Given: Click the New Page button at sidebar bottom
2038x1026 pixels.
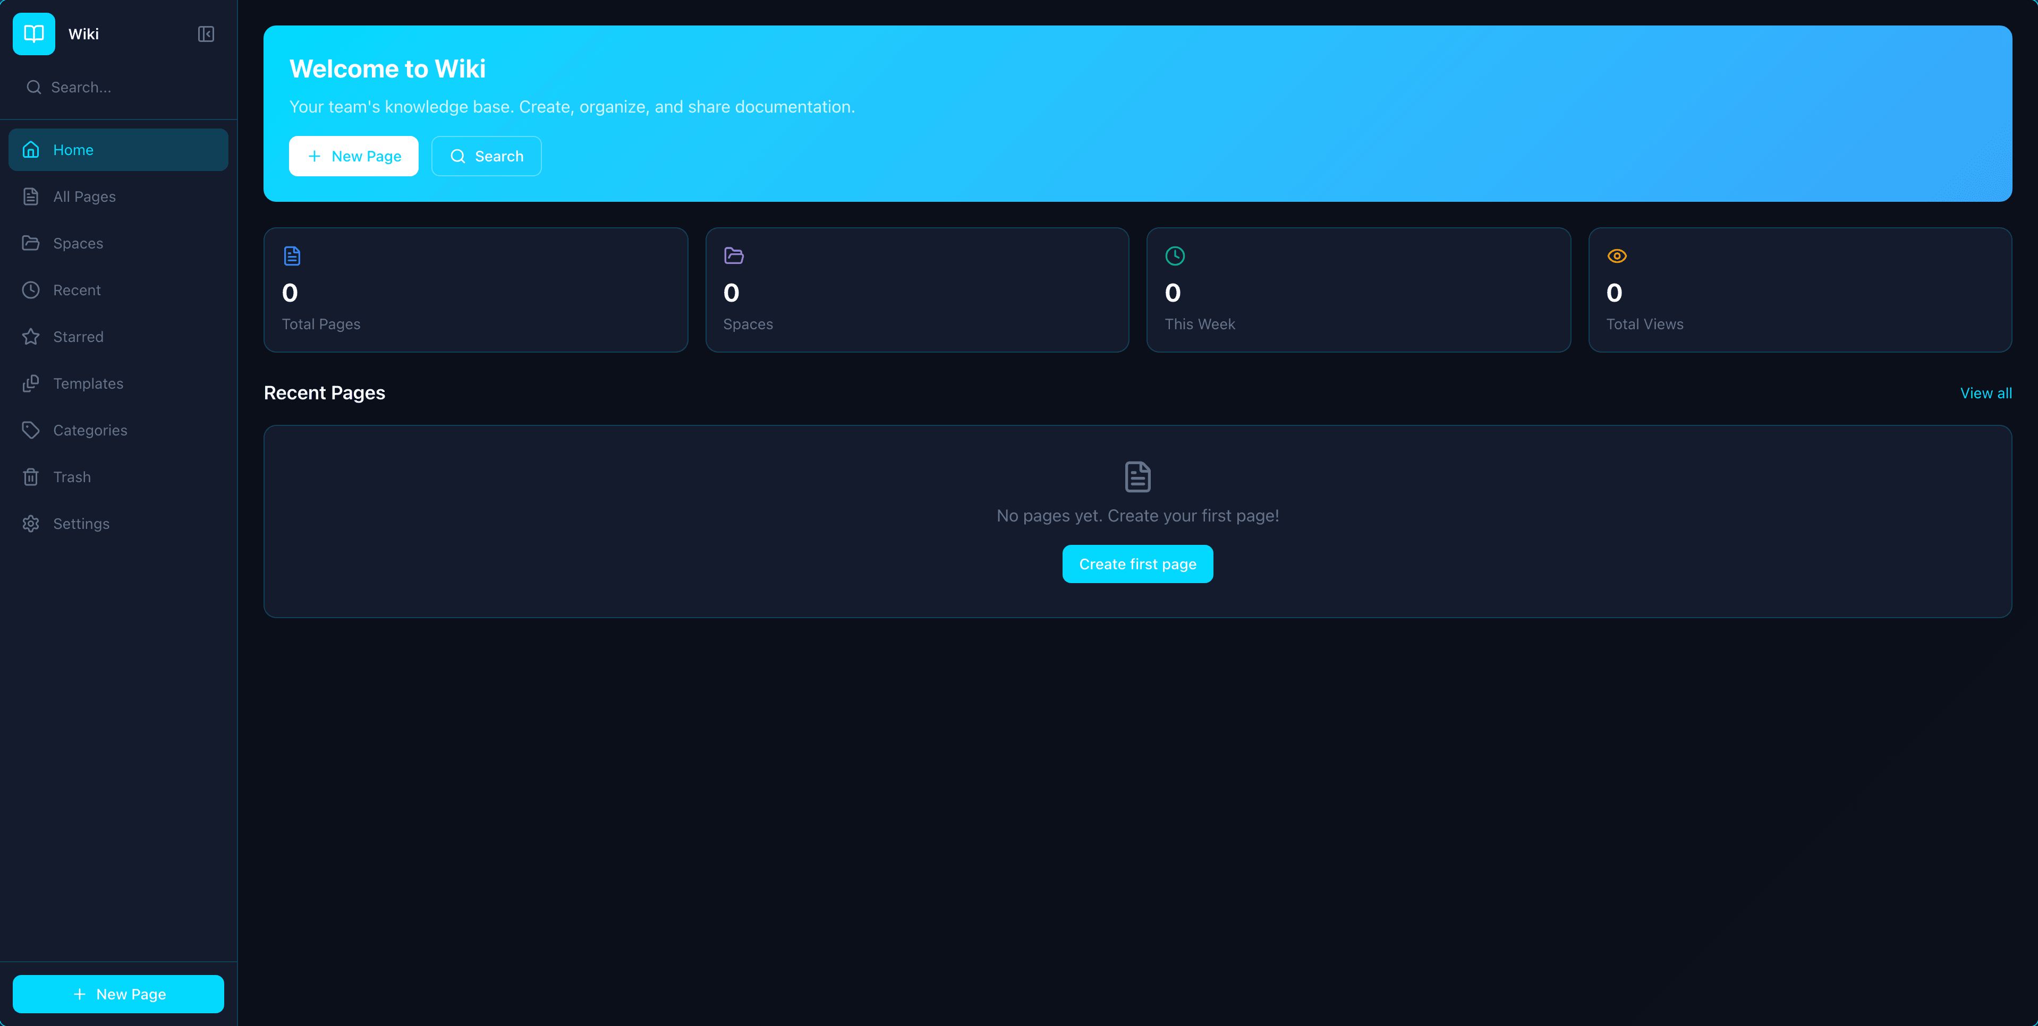Looking at the screenshot, I should 118,994.
